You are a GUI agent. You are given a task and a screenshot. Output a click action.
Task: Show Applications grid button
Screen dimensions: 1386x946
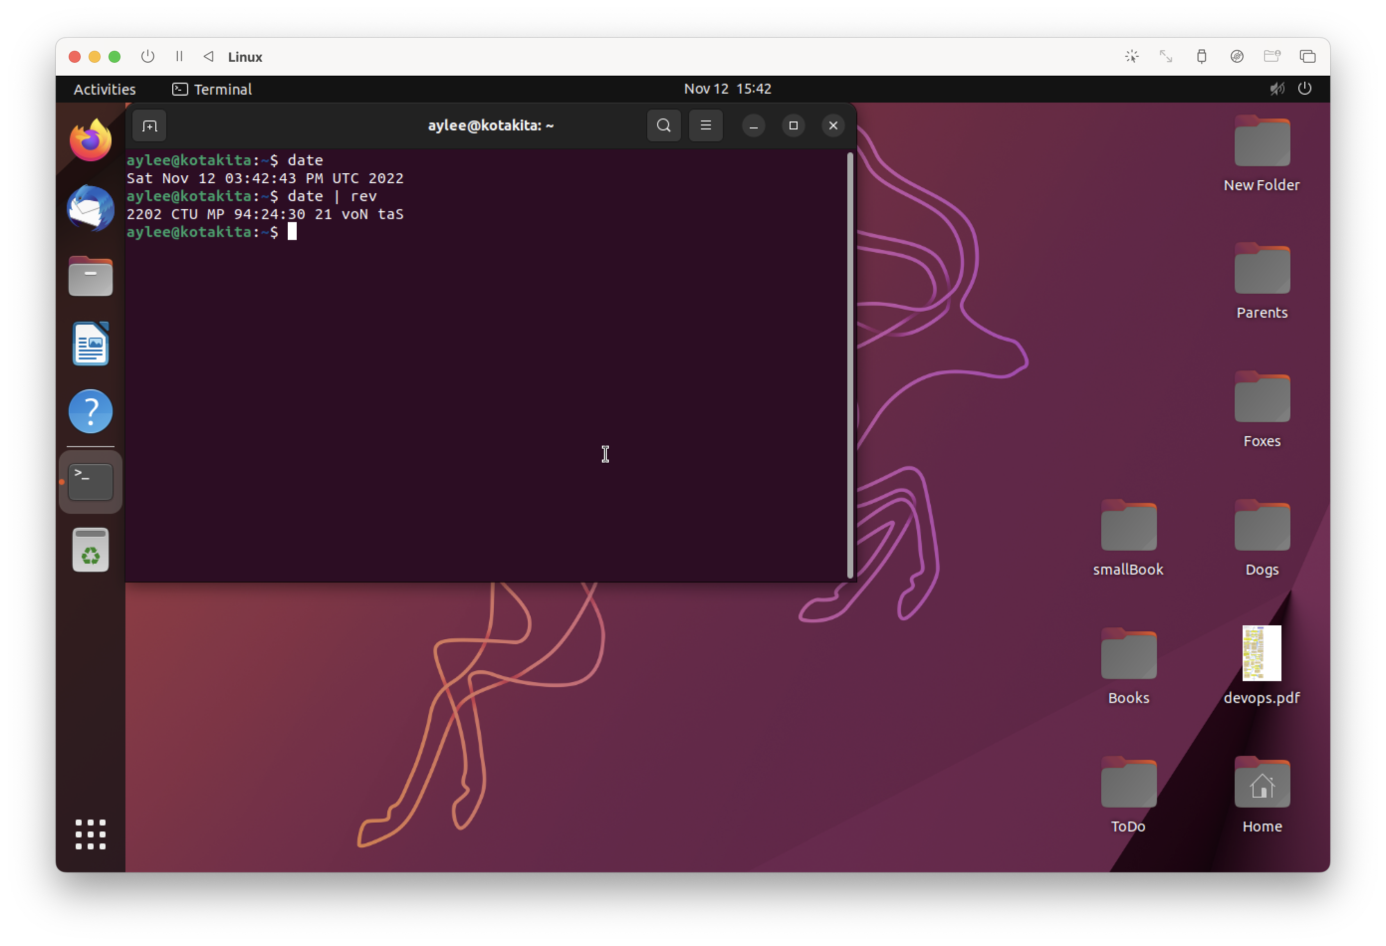tap(91, 834)
